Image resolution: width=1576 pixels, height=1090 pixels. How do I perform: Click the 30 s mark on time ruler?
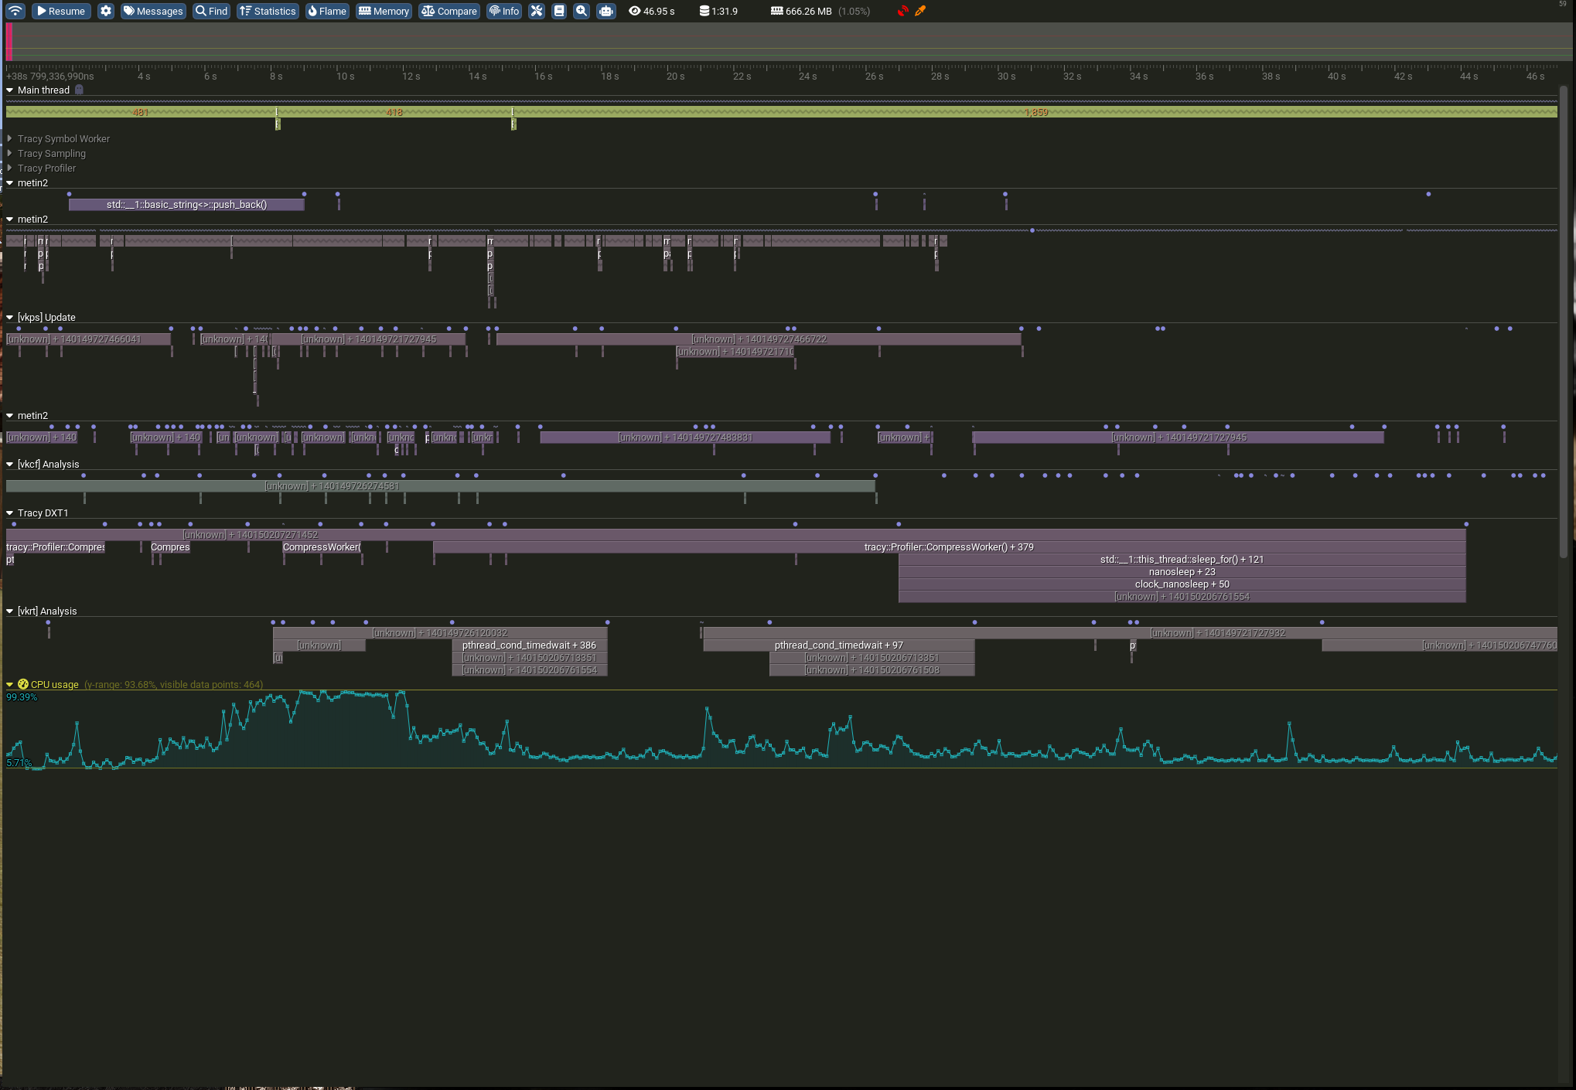(1006, 76)
